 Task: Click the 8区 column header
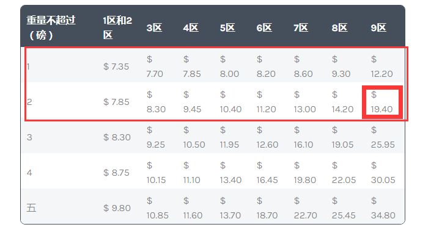[x=339, y=27]
